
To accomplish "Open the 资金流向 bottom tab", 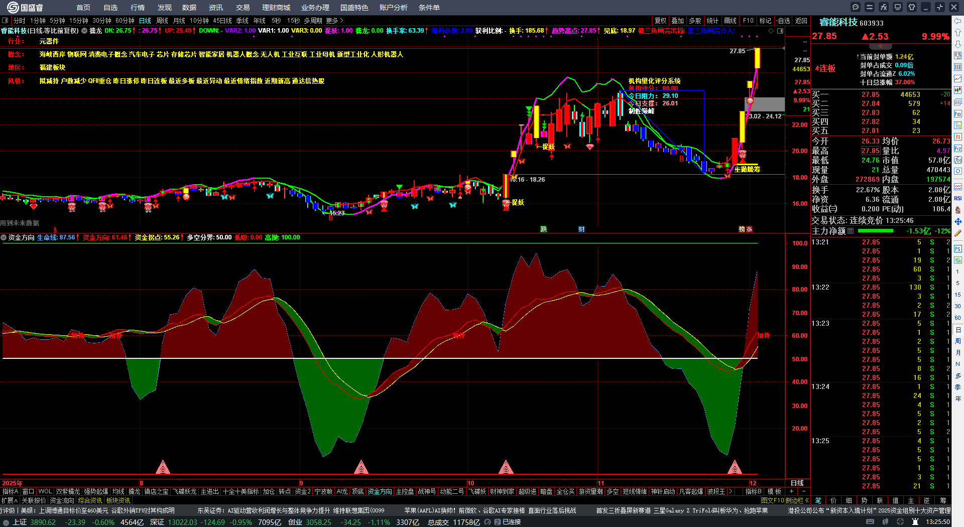I will pos(62,500).
